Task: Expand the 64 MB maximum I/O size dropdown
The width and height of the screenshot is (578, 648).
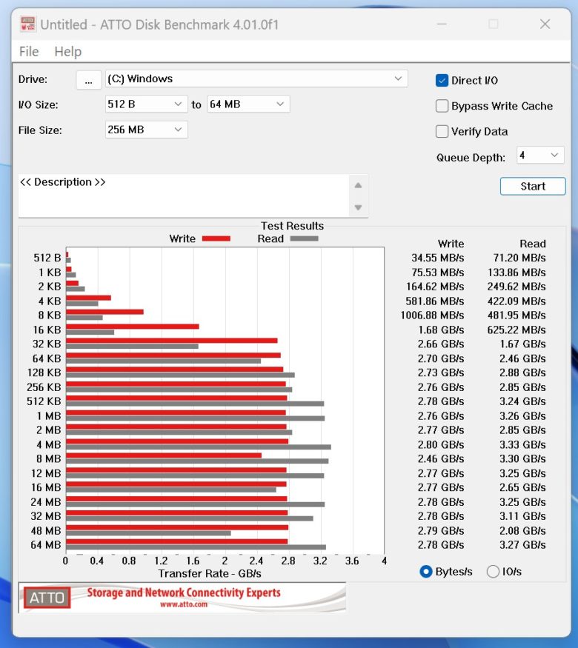Action: pos(248,104)
